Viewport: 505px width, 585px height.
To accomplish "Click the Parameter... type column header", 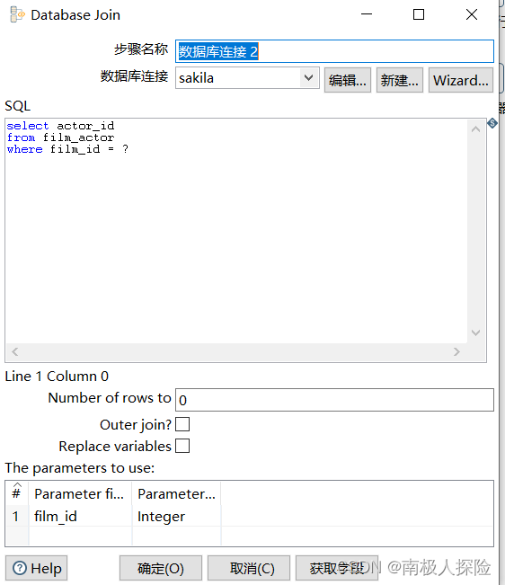I will [x=176, y=493].
